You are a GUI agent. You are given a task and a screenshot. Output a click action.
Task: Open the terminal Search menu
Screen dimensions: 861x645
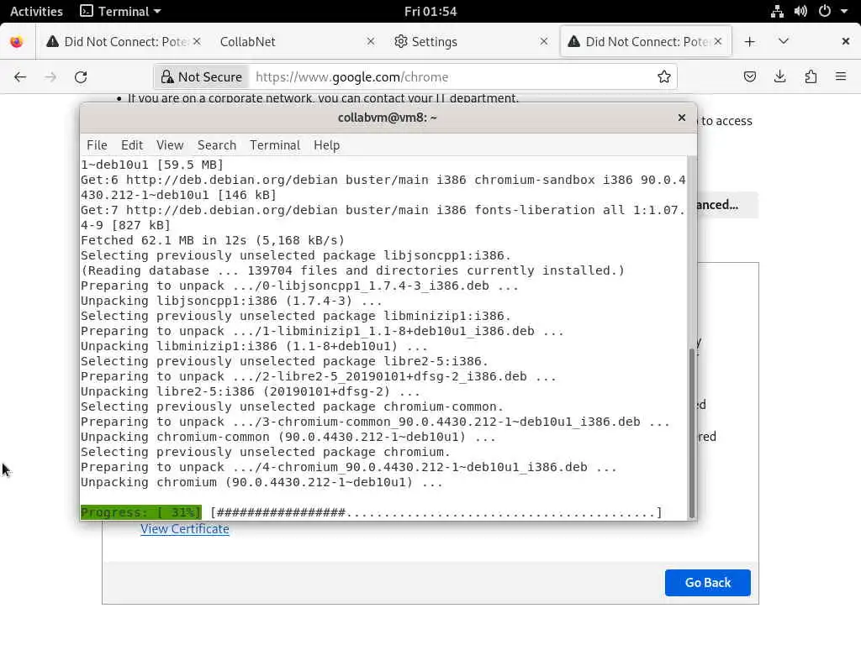coord(217,145)
